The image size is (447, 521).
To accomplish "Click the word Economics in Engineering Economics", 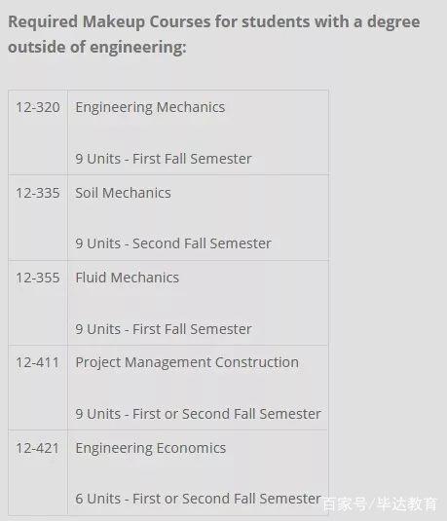I will [x=191, y=448].
